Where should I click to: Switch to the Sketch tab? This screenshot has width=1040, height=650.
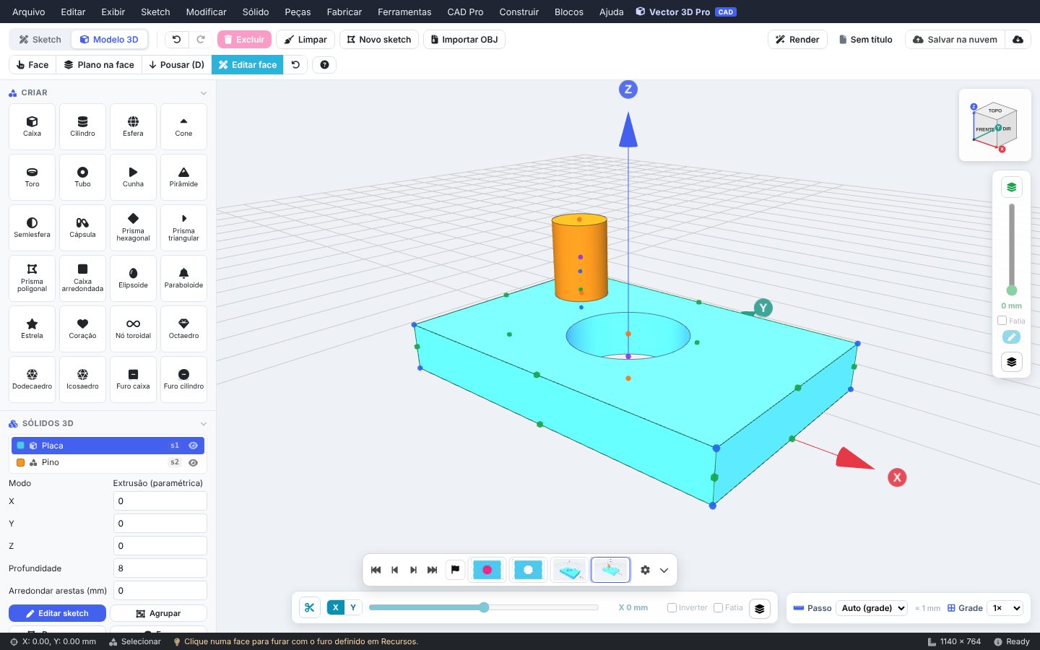[x=40, y=40]
